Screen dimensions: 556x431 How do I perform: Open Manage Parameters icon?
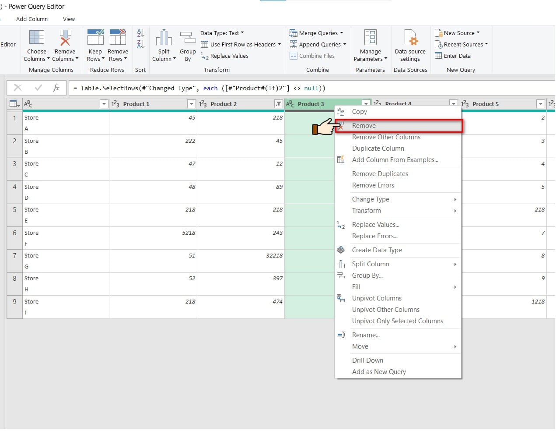(370, 38)
